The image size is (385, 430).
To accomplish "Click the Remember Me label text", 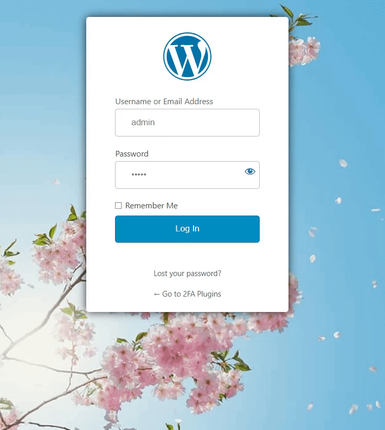I will (151, 205).
